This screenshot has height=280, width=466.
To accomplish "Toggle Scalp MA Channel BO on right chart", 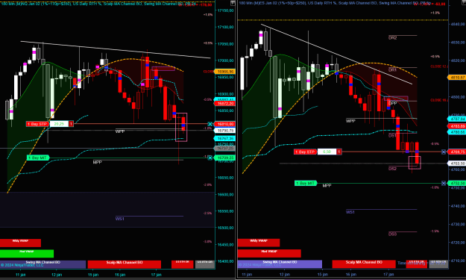I will (x=364, y=264).
